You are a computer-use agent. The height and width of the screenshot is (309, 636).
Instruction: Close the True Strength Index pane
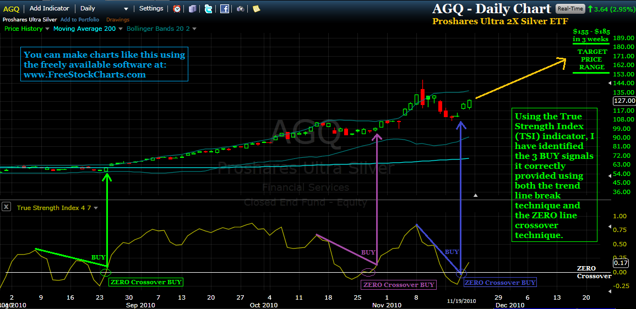tap(6, 207)
